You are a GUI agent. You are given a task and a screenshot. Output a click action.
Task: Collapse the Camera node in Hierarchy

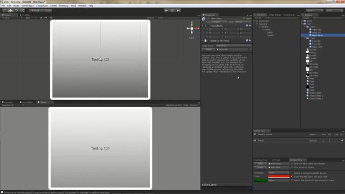click(257, 24)
